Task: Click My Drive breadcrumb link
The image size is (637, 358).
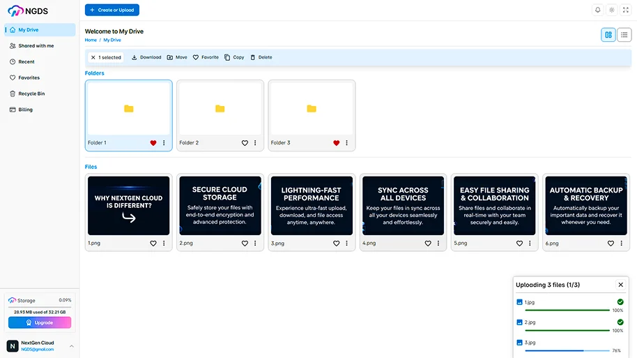Action: 112,40
